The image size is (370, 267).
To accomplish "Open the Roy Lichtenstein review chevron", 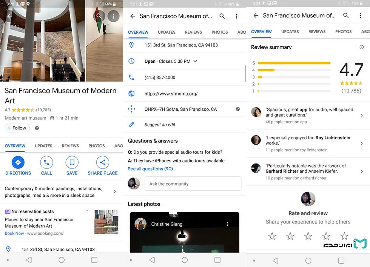I will pyautogui.click(x=361, y=144).
